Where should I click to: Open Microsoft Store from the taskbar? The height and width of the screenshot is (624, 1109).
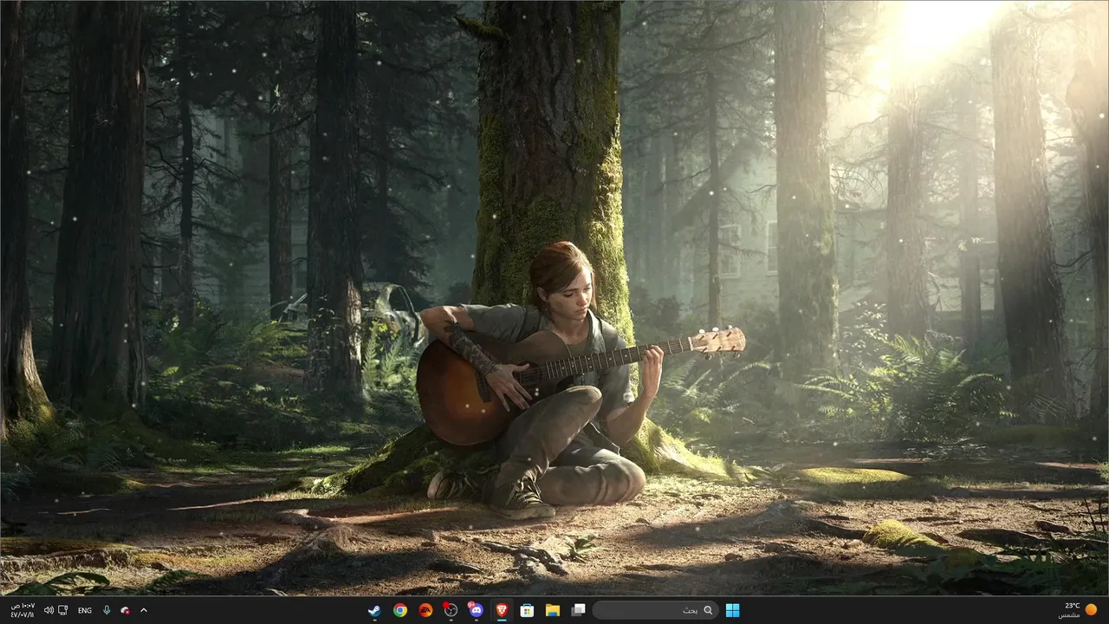click(x=526, y=610)
